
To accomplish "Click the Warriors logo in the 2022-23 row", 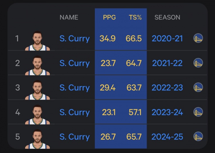I will 198,87.
